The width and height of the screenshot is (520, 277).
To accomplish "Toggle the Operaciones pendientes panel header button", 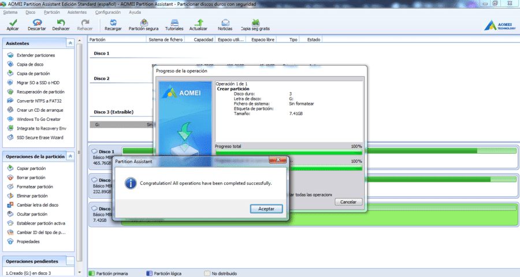I will [70, 261].
